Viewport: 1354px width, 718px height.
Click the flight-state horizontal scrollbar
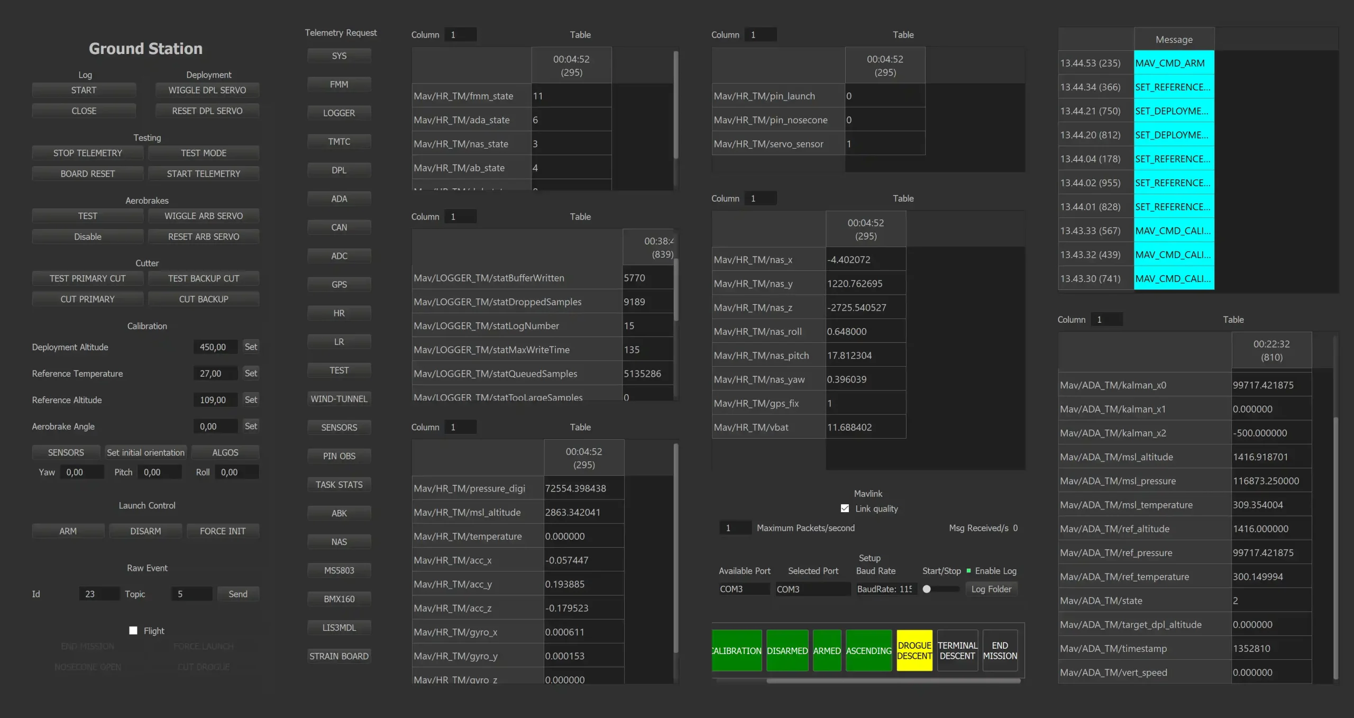coord(893,681)
